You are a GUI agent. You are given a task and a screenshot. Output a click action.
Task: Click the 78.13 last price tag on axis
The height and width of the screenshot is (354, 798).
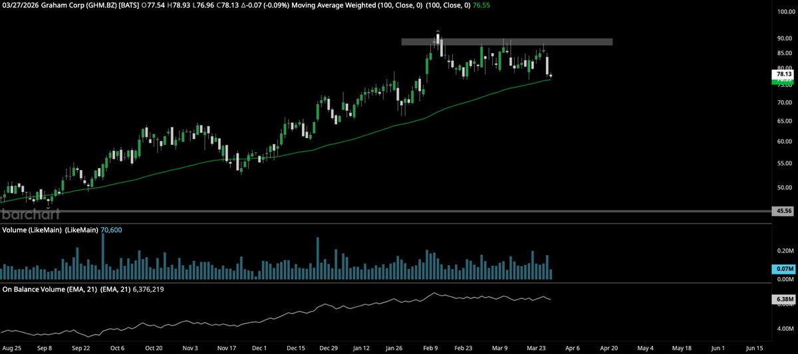(784, 74)
